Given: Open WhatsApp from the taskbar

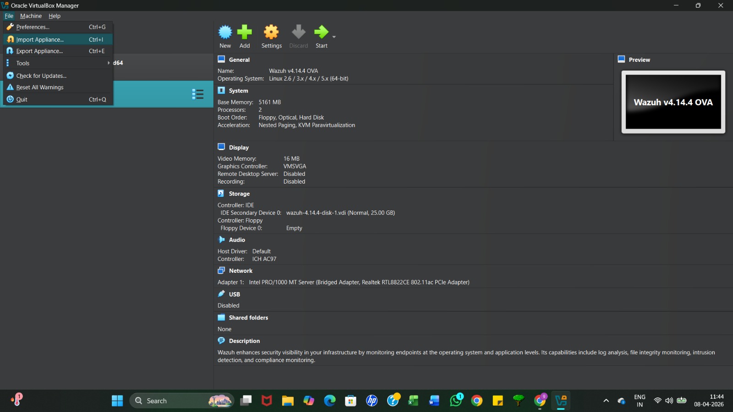Looking at the screenshot, I should click(x=456, y=401).
